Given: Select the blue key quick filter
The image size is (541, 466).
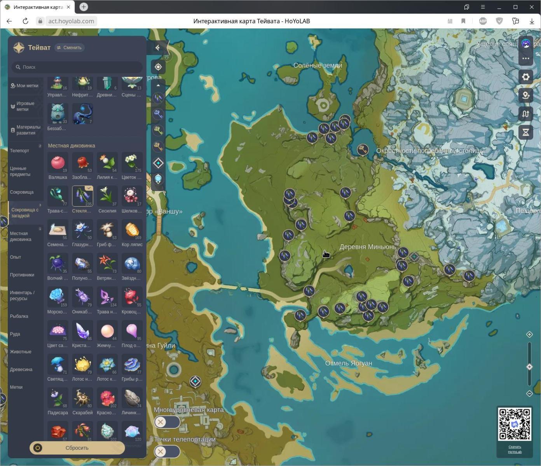Looking at the screenshot, I should (x=158, y=114).
